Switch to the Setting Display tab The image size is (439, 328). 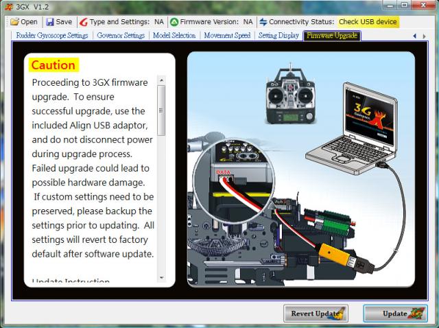278,36
